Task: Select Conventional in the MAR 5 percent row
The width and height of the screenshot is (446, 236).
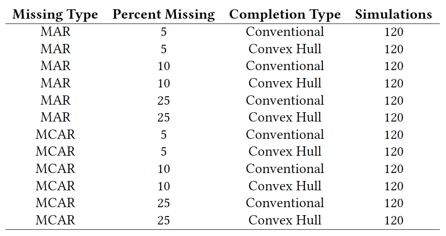Action: 285,31
